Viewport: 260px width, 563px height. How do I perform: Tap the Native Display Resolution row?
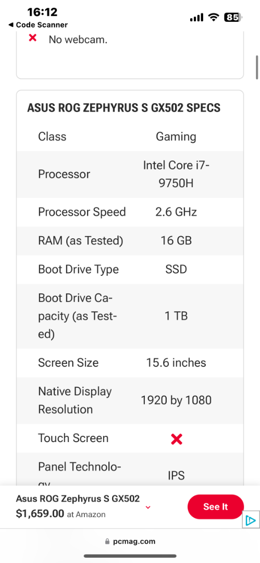[x=130, y=401]
